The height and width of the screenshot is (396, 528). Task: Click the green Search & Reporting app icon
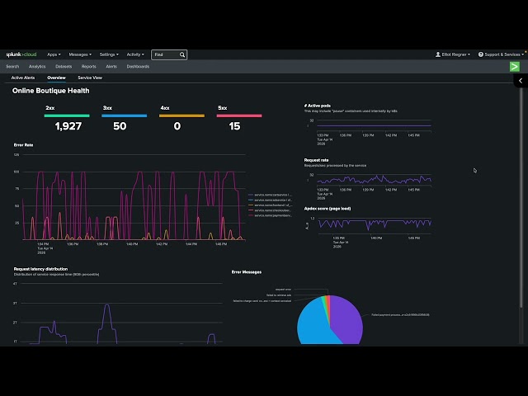point(515,67)
